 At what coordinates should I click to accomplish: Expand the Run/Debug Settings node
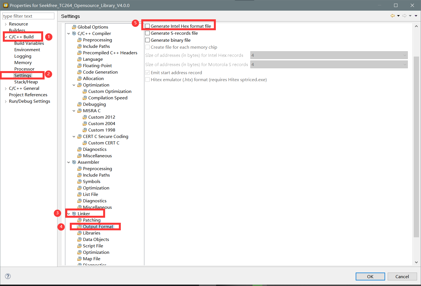[x=6, y=101]
